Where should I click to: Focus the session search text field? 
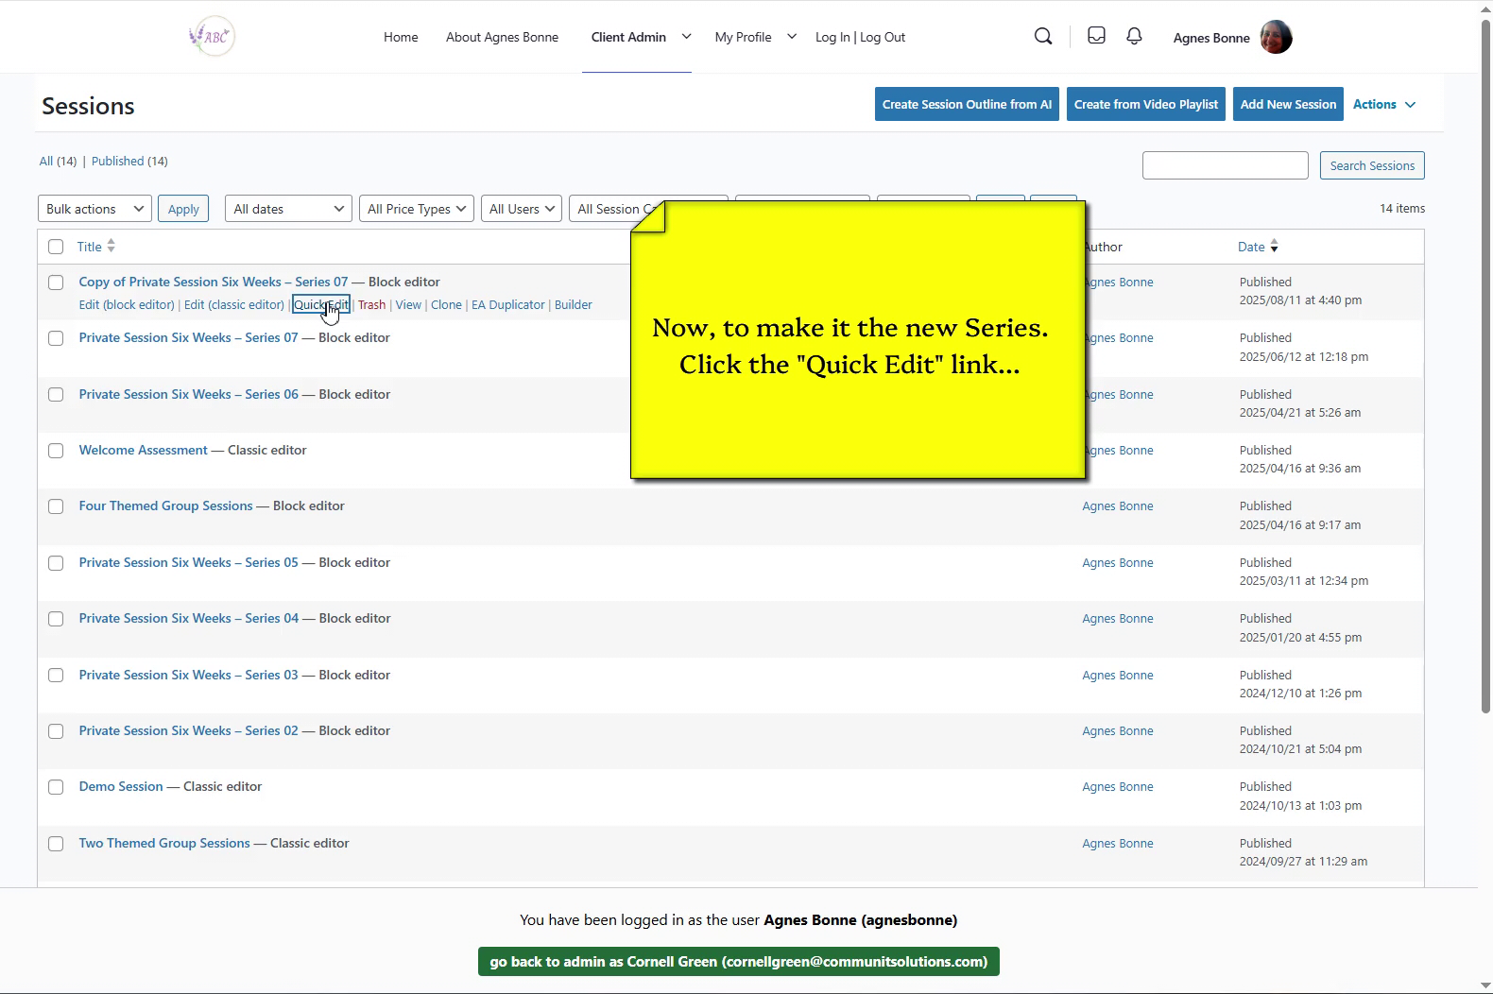point(1225,165)
